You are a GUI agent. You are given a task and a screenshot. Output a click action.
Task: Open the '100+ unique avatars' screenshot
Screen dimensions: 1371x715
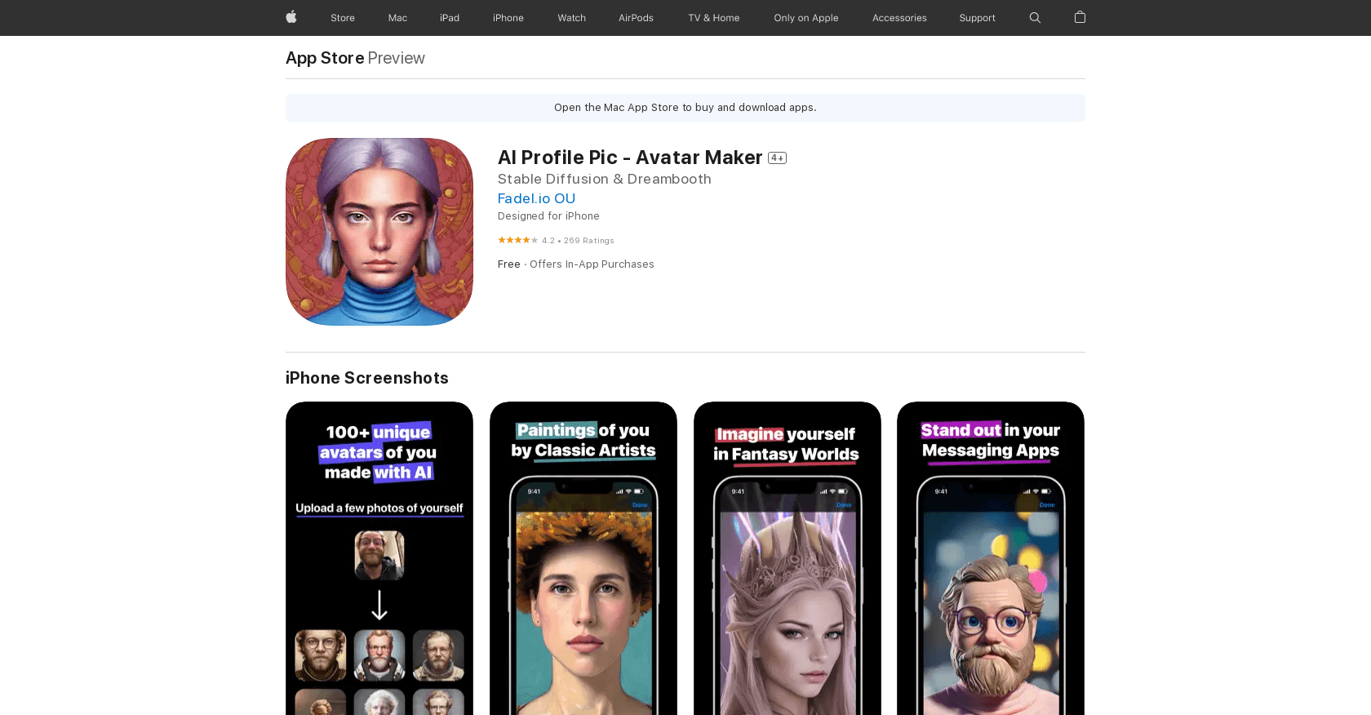tap(379, 558)
